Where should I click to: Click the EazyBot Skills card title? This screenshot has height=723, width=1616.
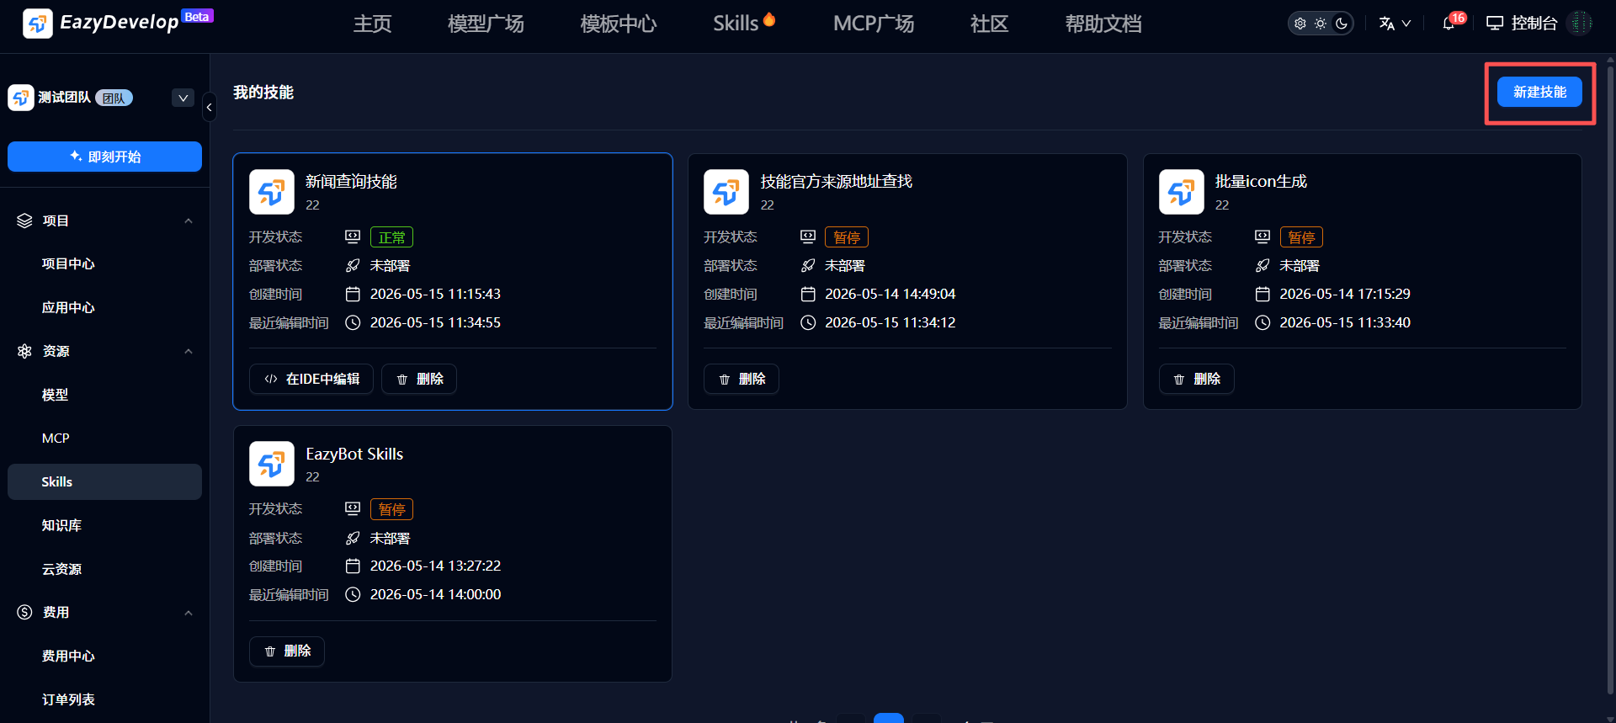pos(354,454)
